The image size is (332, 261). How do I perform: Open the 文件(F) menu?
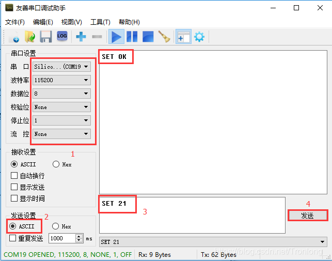click(14, 22)
